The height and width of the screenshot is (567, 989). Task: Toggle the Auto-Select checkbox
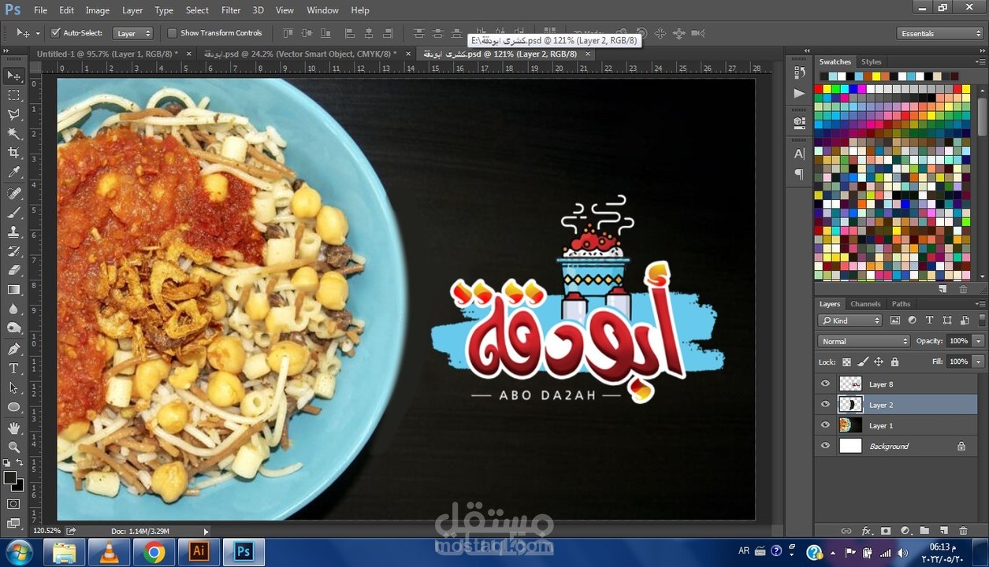click(55, 33)
